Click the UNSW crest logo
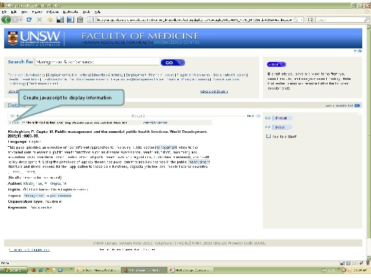This screenshot has width=371, height=278. [x=13, y=38]
